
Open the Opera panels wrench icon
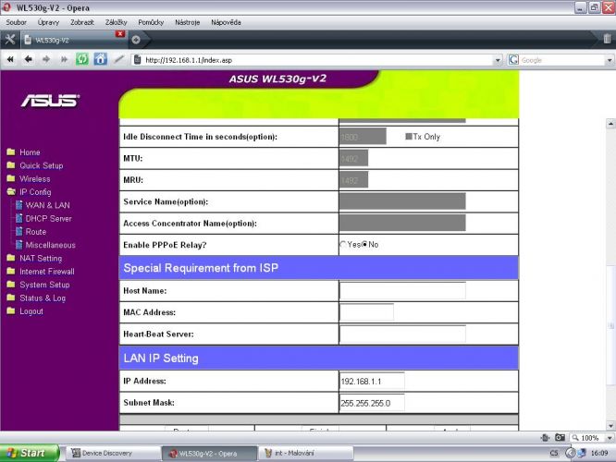coord(10,39)
